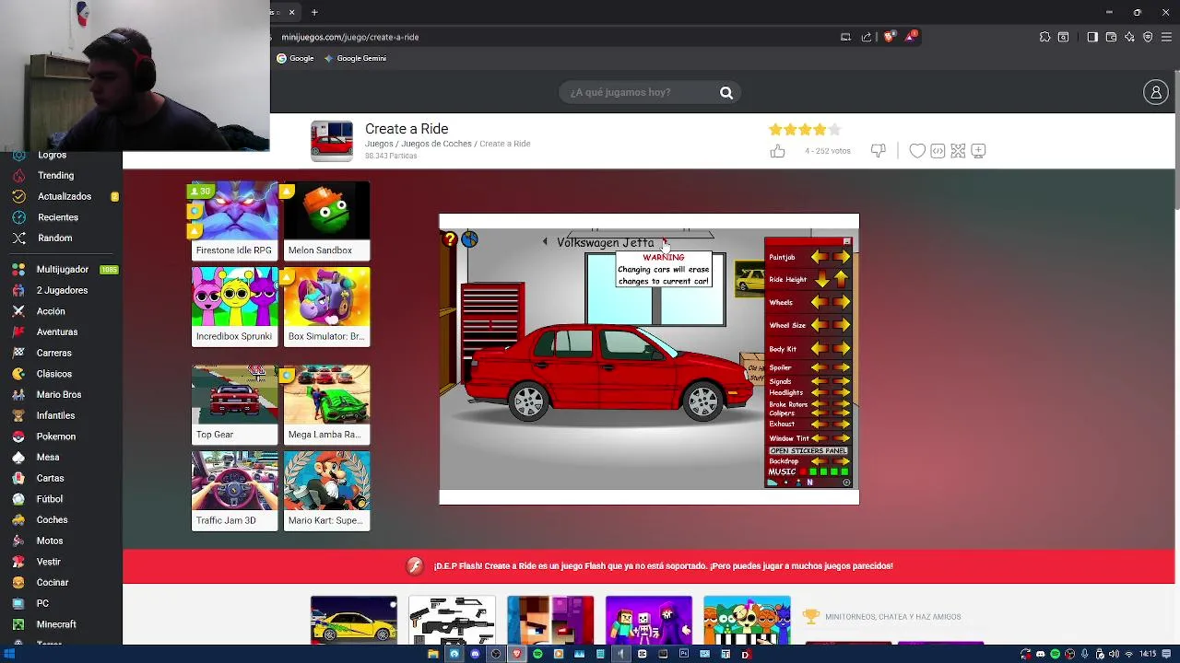Open Mario Kart game card
Screen dimensions: 1180x663
click(x=326, y=491)
